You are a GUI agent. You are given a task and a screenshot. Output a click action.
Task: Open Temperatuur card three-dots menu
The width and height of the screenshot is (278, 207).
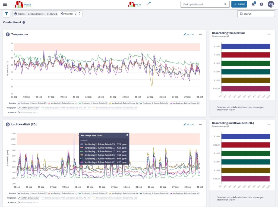[x=200, y=34]
